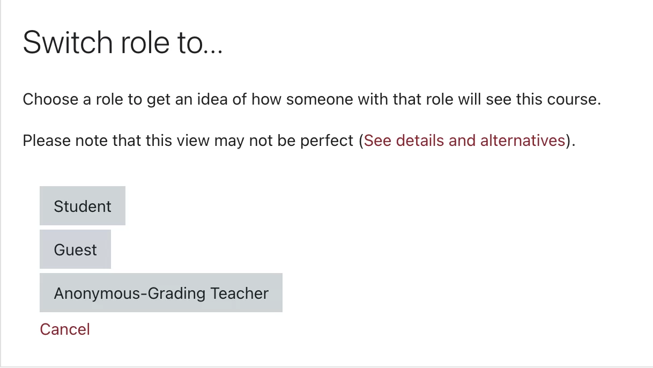
Task: Cancel the role switch
Action: point(65,329)
